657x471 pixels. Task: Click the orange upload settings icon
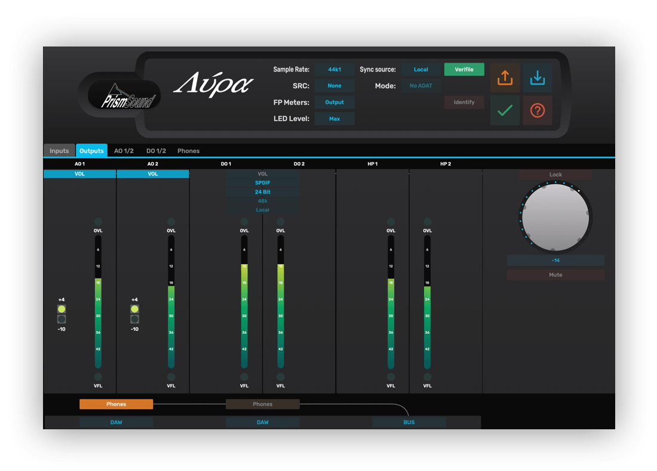[505, 78]
